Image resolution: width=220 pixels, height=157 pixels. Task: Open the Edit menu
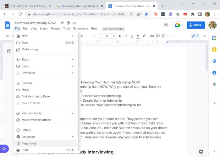point(25,29)
